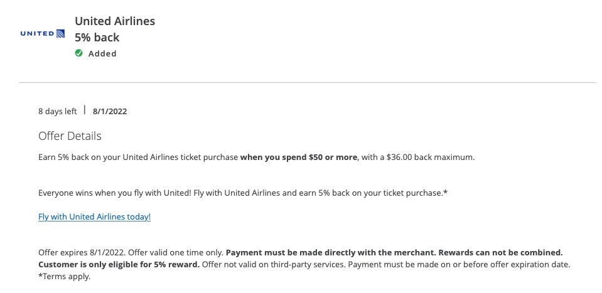Screen dimensions: 602x293
Task: Click the 8/1/2022 expiration date
Action: pos(110,112)
